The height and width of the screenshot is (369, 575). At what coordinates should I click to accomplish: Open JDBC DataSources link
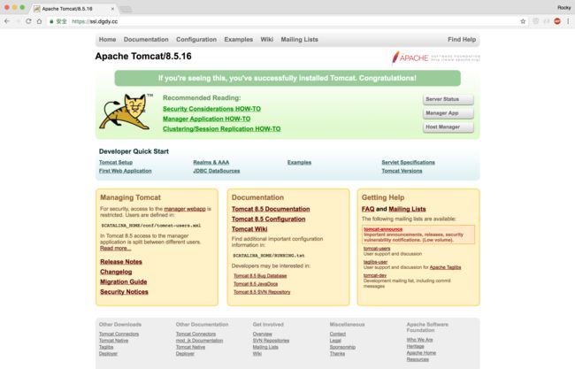pyautogui.click(x=217, y=171)
